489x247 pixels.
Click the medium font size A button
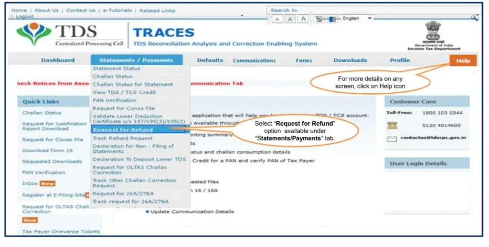(x=290, y=19)
